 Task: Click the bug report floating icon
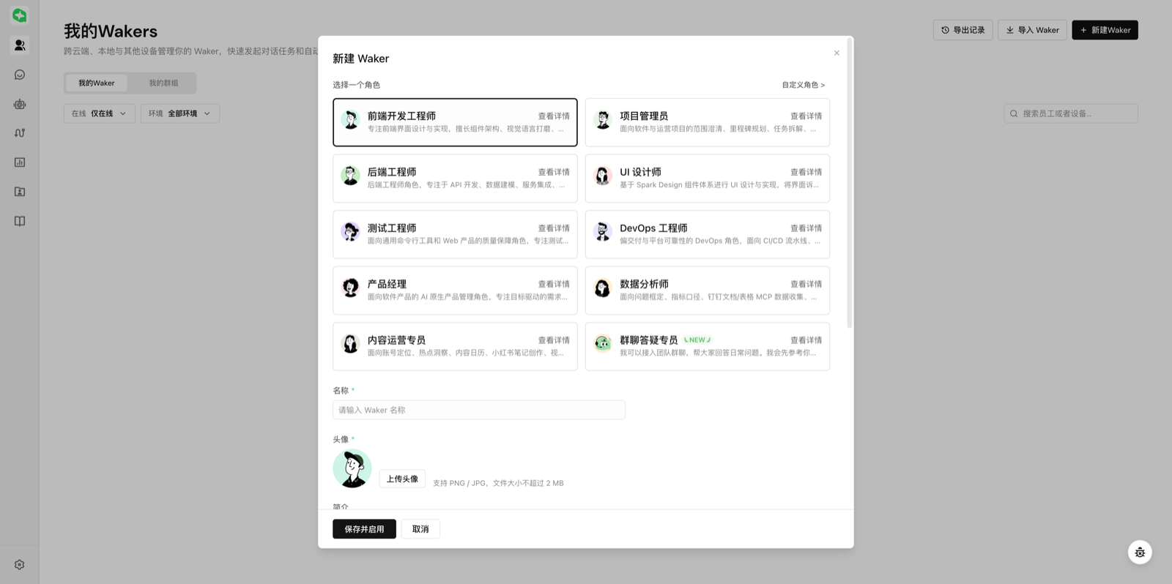(x=1140, y=553)
